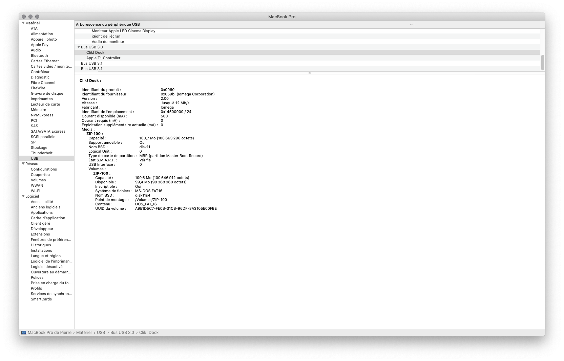Select FireWire in the sidebar

(38, 88)
